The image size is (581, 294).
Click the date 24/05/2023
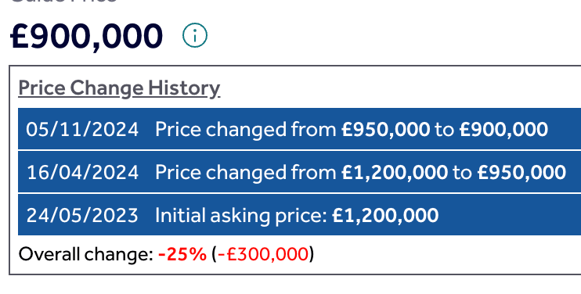82,215
